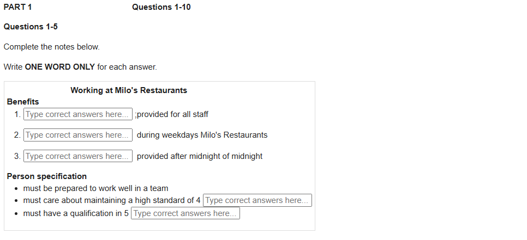The width and height of the screenshot is (527, 240).
Task: Click the "Benefits" section heading
Action: pyautogui.click(x=23, y=101)
